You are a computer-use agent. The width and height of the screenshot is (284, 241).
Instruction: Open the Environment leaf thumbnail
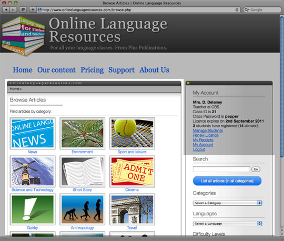tap(83, 133)
